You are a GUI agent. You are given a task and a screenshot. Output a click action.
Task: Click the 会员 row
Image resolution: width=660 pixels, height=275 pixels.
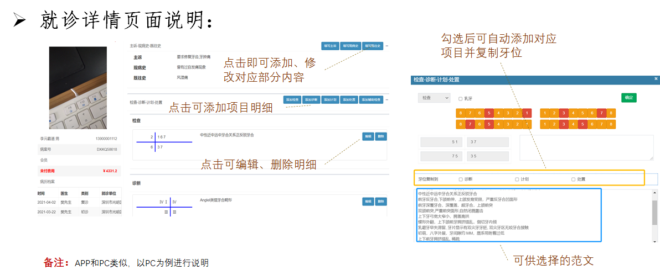[79, 160]
